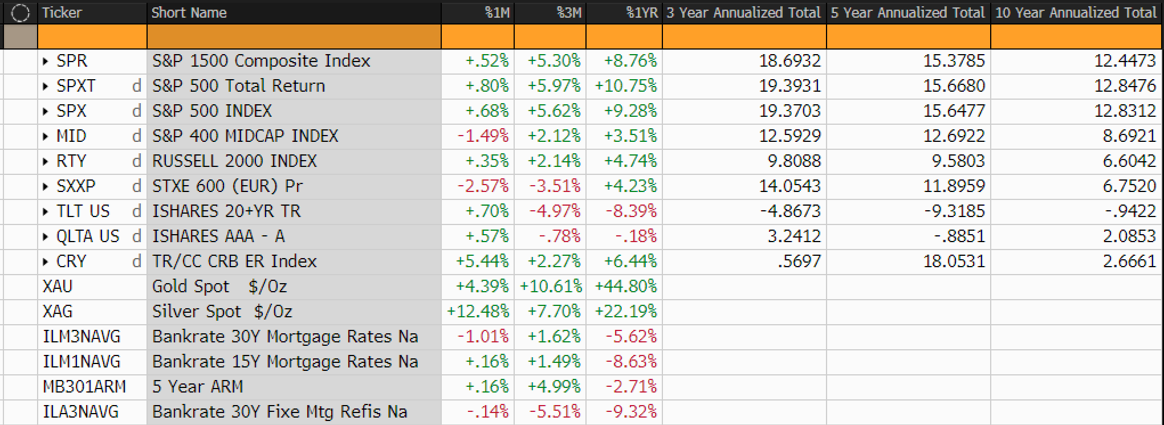Click the 'STXE 600 (EUR) Pr' name
This screenshot has width=1164, height=425.
click(227, 186)
